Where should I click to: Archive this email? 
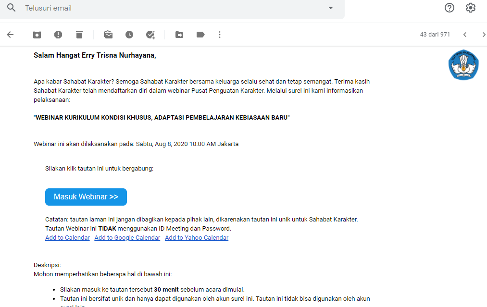(x=37, y=35)
